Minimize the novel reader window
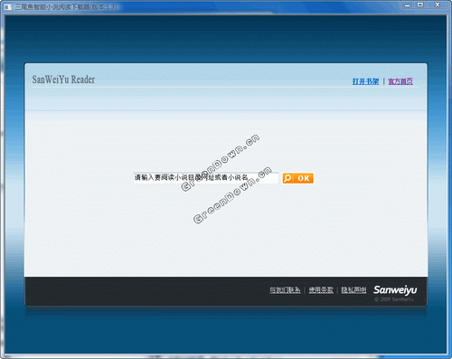 [408, 5]
